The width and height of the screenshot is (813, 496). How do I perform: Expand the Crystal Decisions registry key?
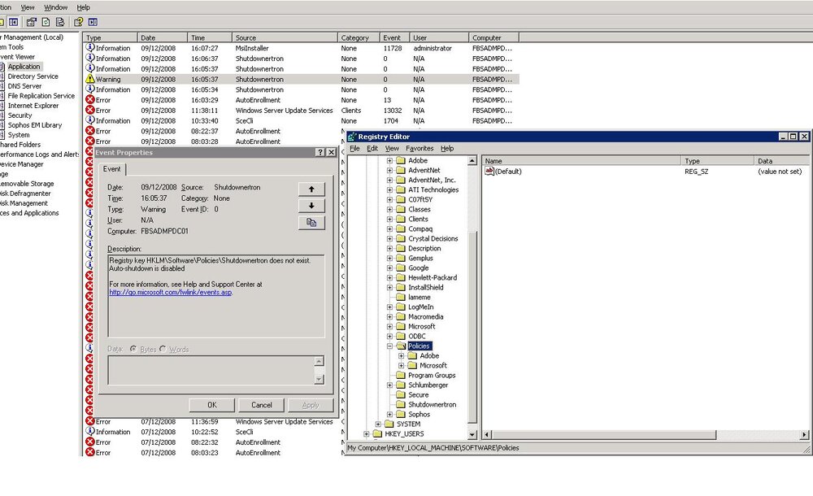(x=389, y=239)
